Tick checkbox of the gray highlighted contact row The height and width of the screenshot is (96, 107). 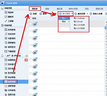(30, 24)
